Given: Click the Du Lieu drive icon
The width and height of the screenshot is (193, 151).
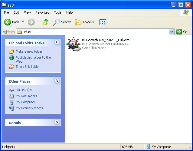Looking at the screenshot, I should click(x=11, y=90).
